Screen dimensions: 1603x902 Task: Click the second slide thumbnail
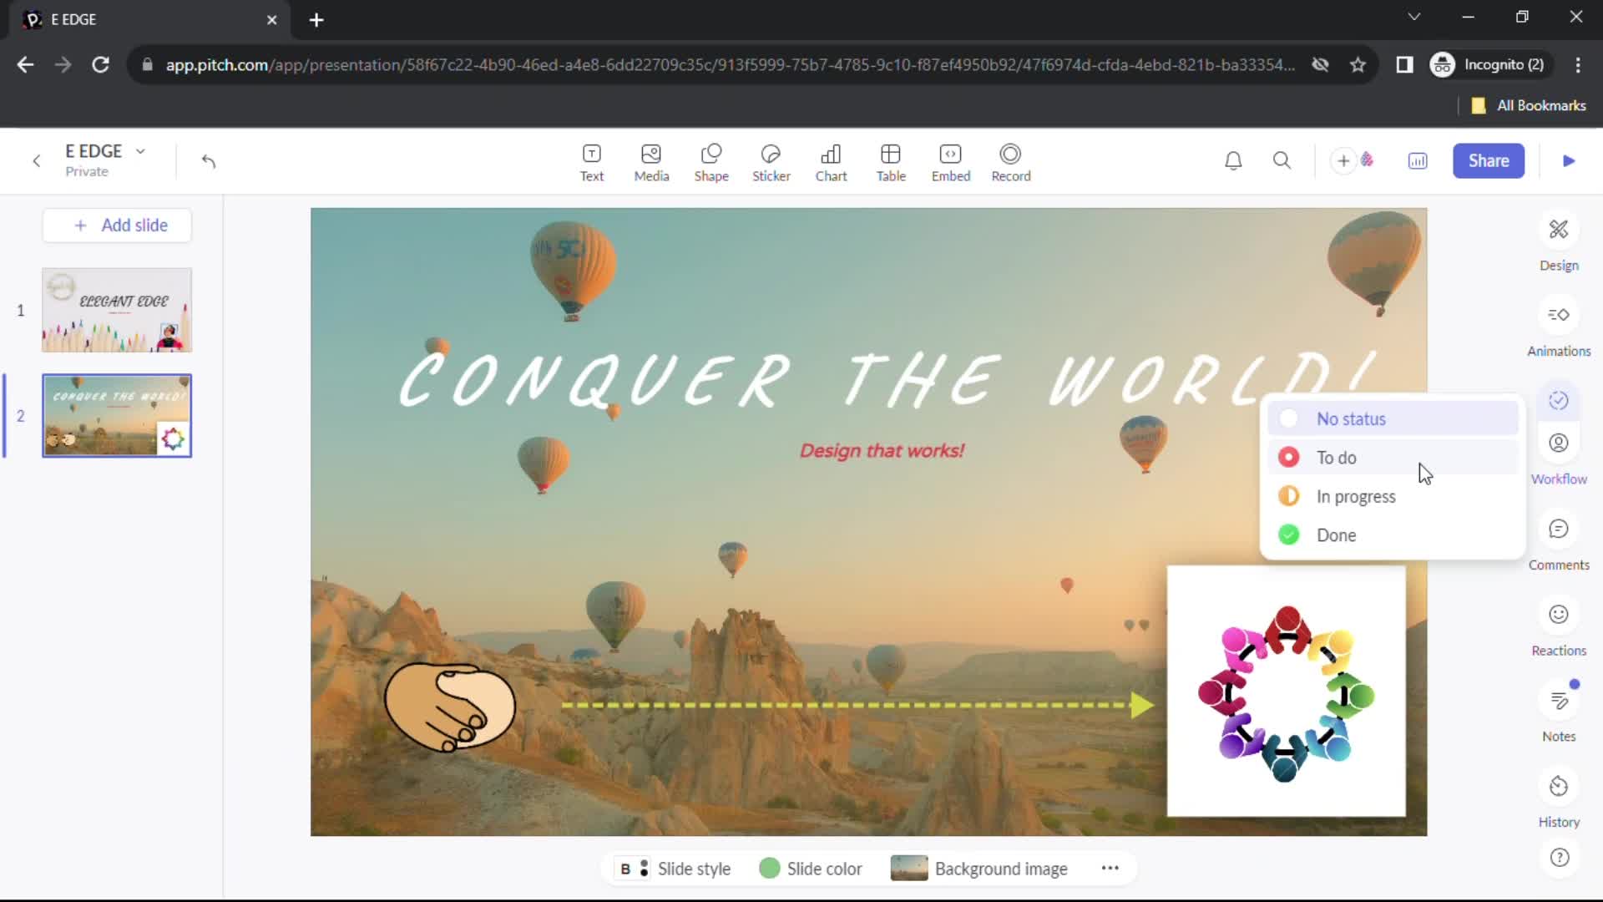115,415
